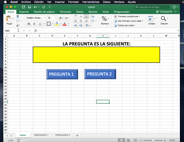Screen dimensions: 184x142
Task: Click the Celdas icon
Action: (151, 19)
